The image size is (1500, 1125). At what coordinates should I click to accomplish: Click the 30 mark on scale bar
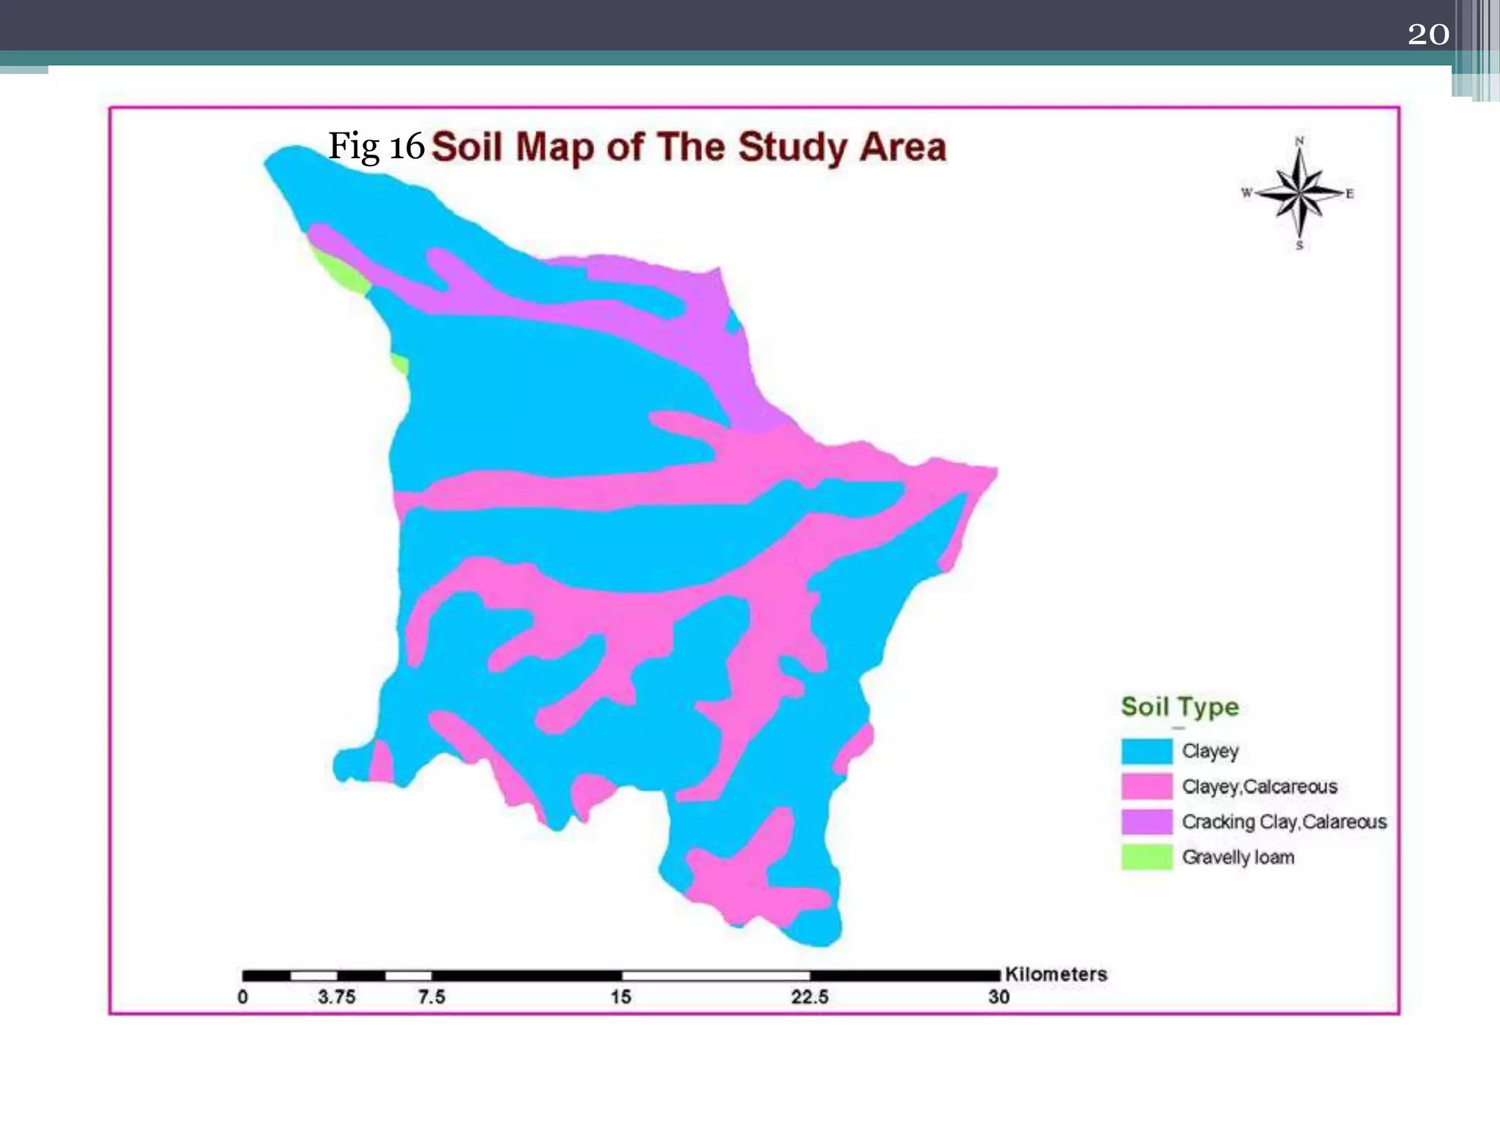[x=998, y=997]
